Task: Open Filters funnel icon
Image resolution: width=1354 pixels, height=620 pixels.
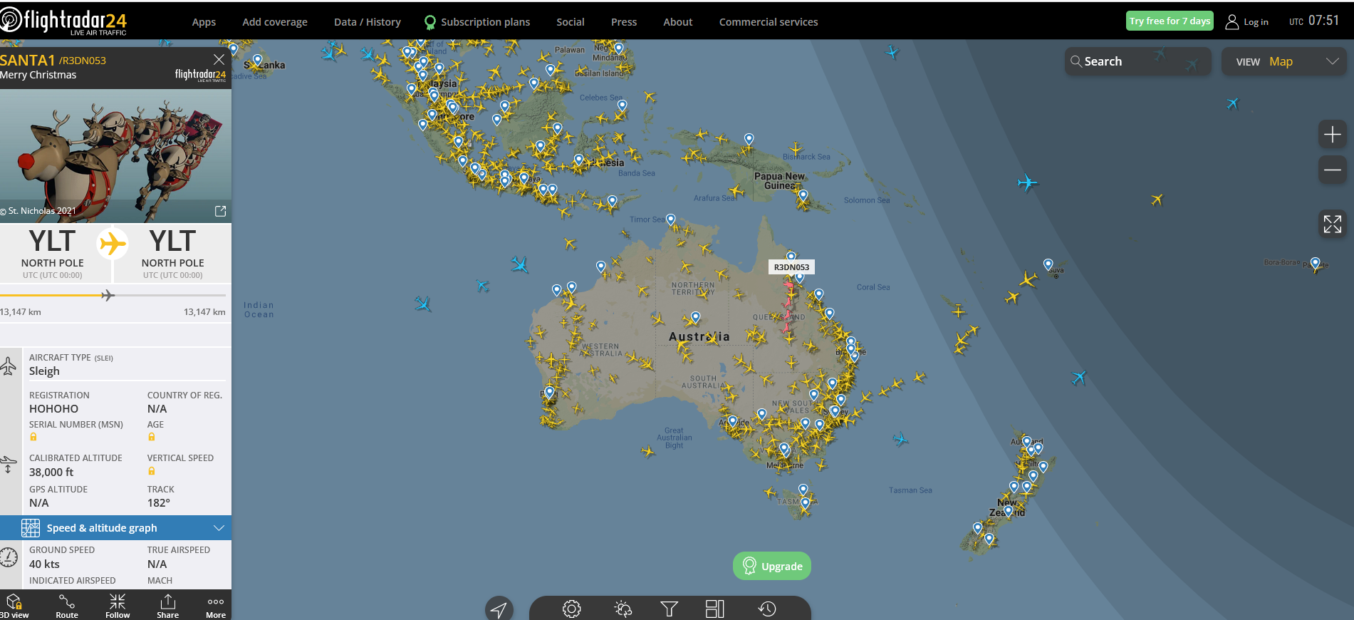Action: tap(669, 609)
